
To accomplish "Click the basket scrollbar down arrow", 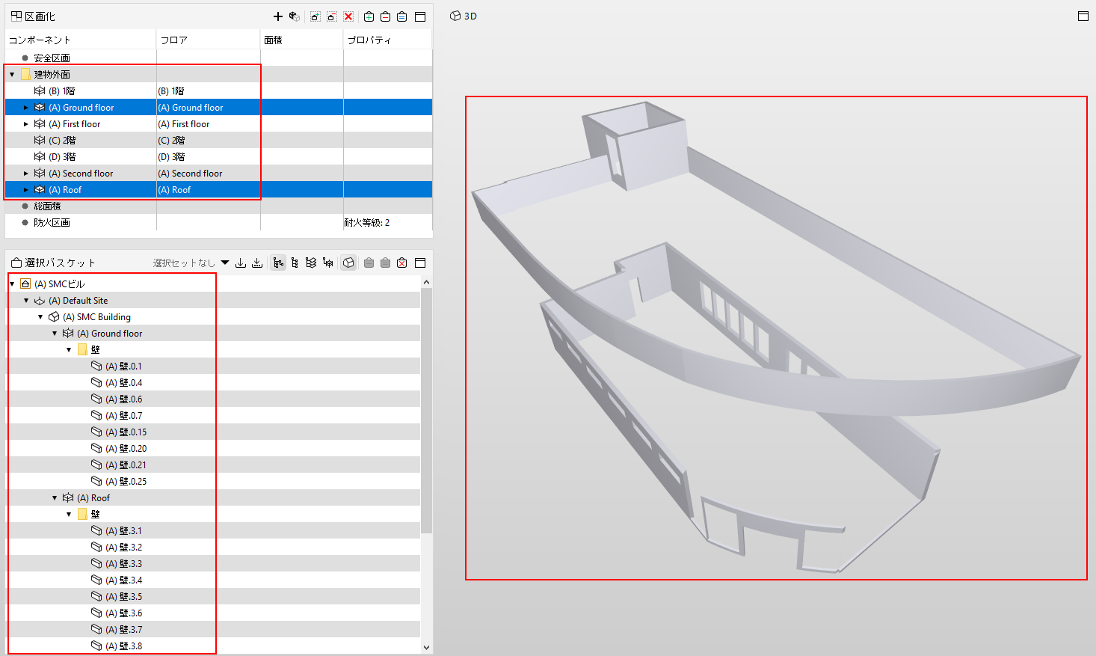I will (x=427, y=648).
